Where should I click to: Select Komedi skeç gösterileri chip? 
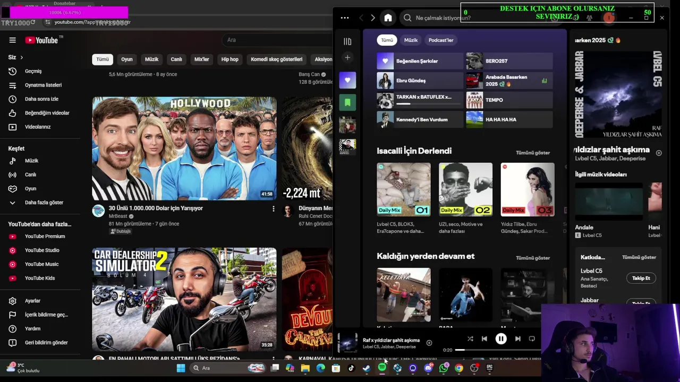[x=276, y=59]
